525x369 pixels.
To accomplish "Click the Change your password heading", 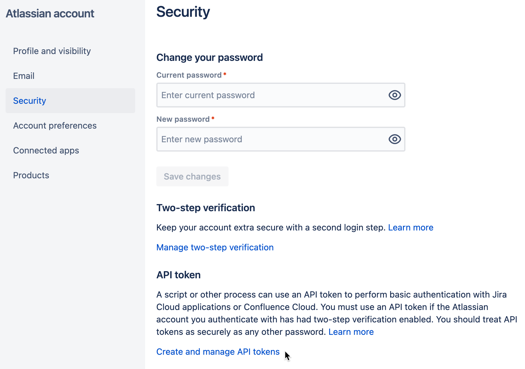I will (x=210, y=57).
